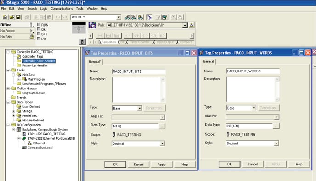
Task: Click the Redo arrow icon
Action: click(65, 17)
